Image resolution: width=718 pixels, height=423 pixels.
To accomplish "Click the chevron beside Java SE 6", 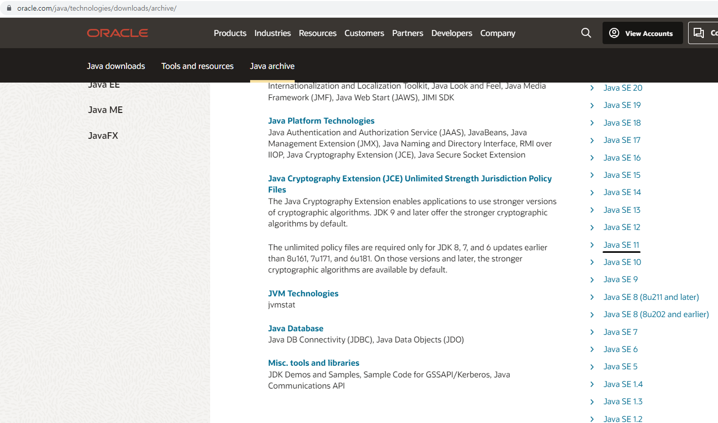I will [x=592, y=349].
